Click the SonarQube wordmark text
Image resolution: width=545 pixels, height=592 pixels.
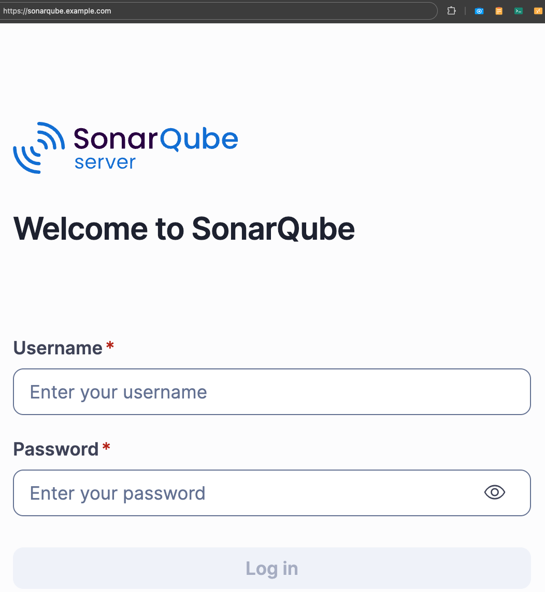coord(156,139)
